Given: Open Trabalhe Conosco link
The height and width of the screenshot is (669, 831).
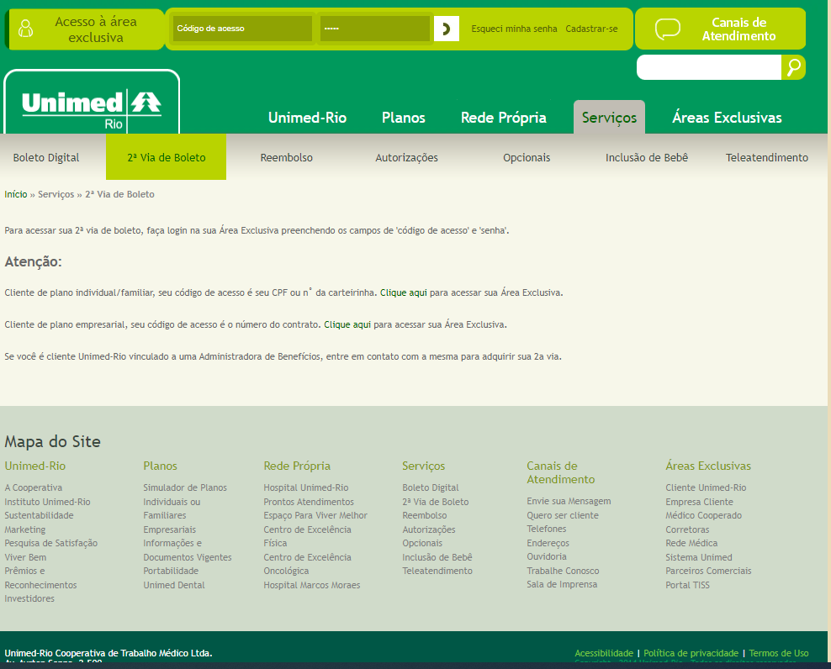Looking at the screenshot, I should pos(563,571).
